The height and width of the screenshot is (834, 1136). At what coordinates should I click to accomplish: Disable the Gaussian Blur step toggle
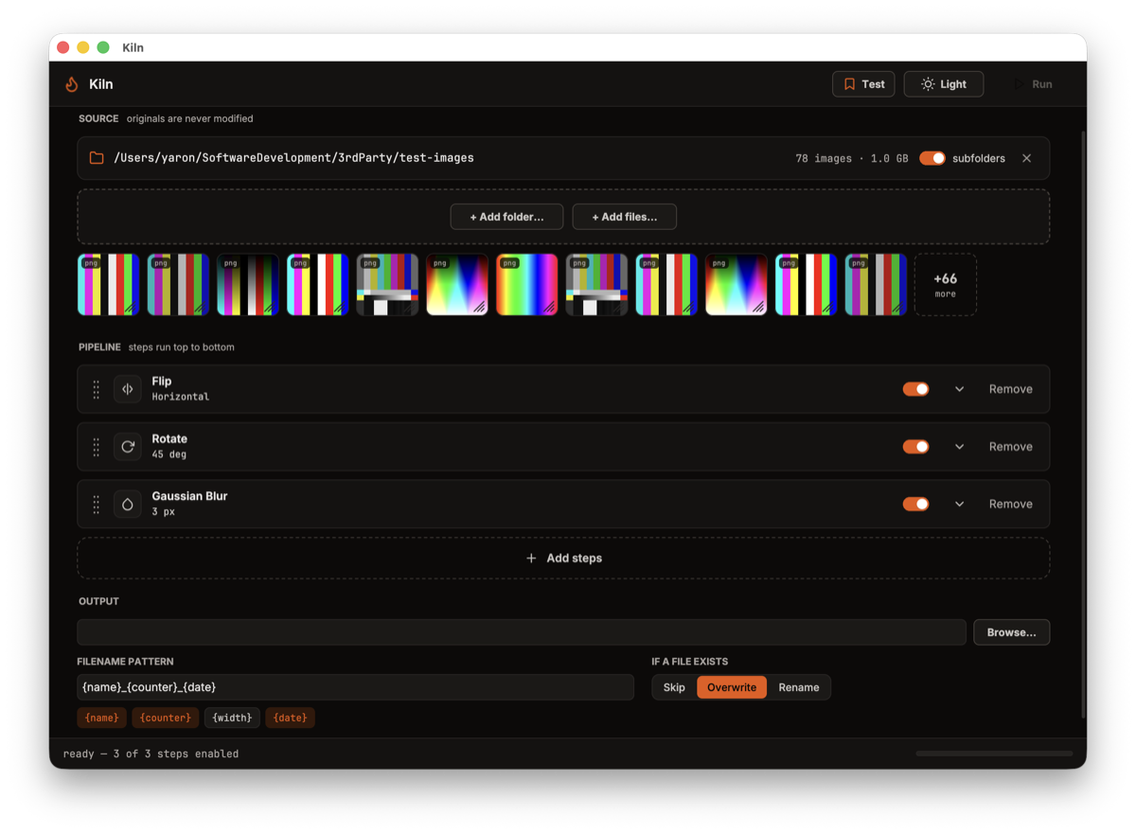915,505
